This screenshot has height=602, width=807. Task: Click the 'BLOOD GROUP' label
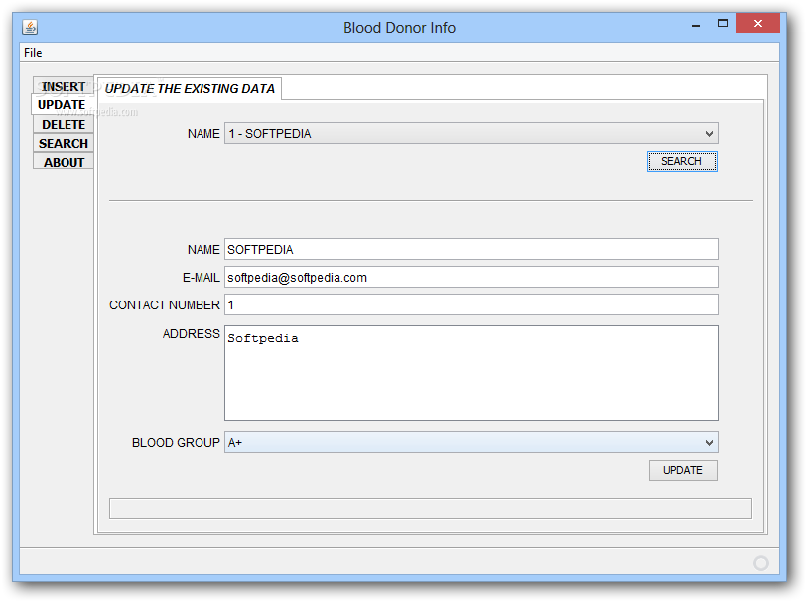click(176, 443)
